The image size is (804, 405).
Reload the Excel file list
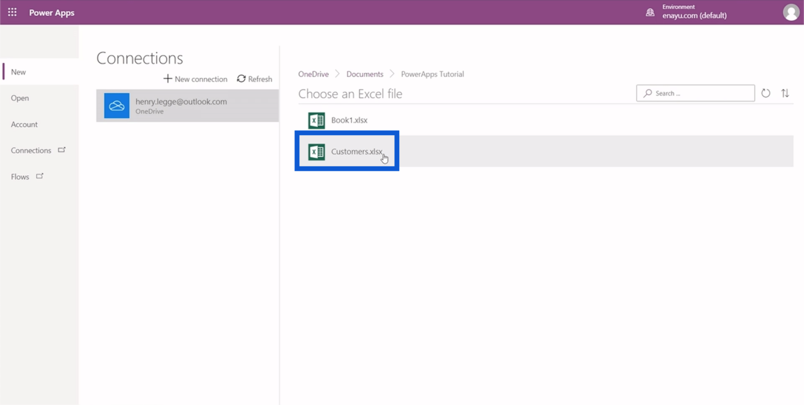pos(766,93)
